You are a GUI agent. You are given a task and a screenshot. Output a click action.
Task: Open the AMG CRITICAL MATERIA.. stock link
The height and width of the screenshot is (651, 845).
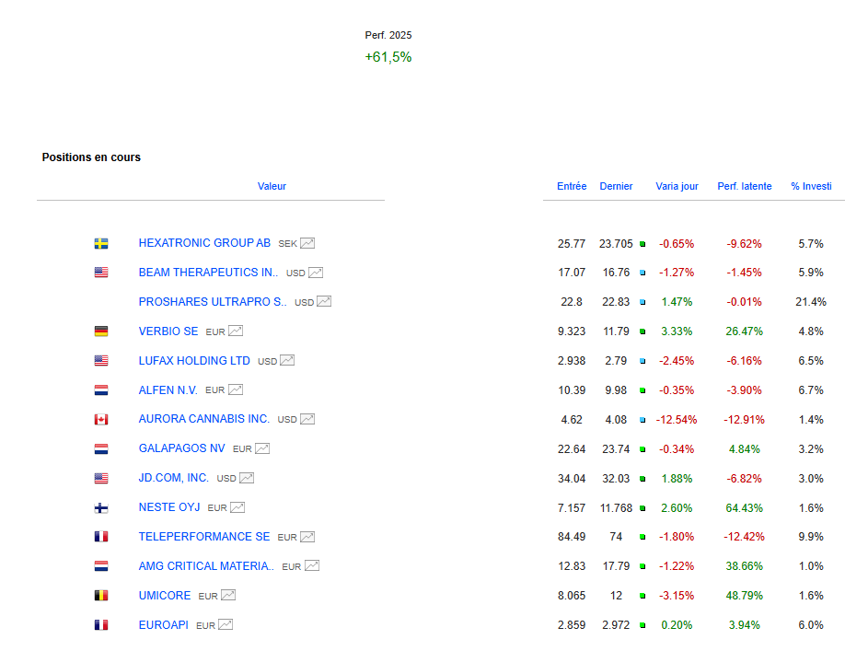coord(206,566)
